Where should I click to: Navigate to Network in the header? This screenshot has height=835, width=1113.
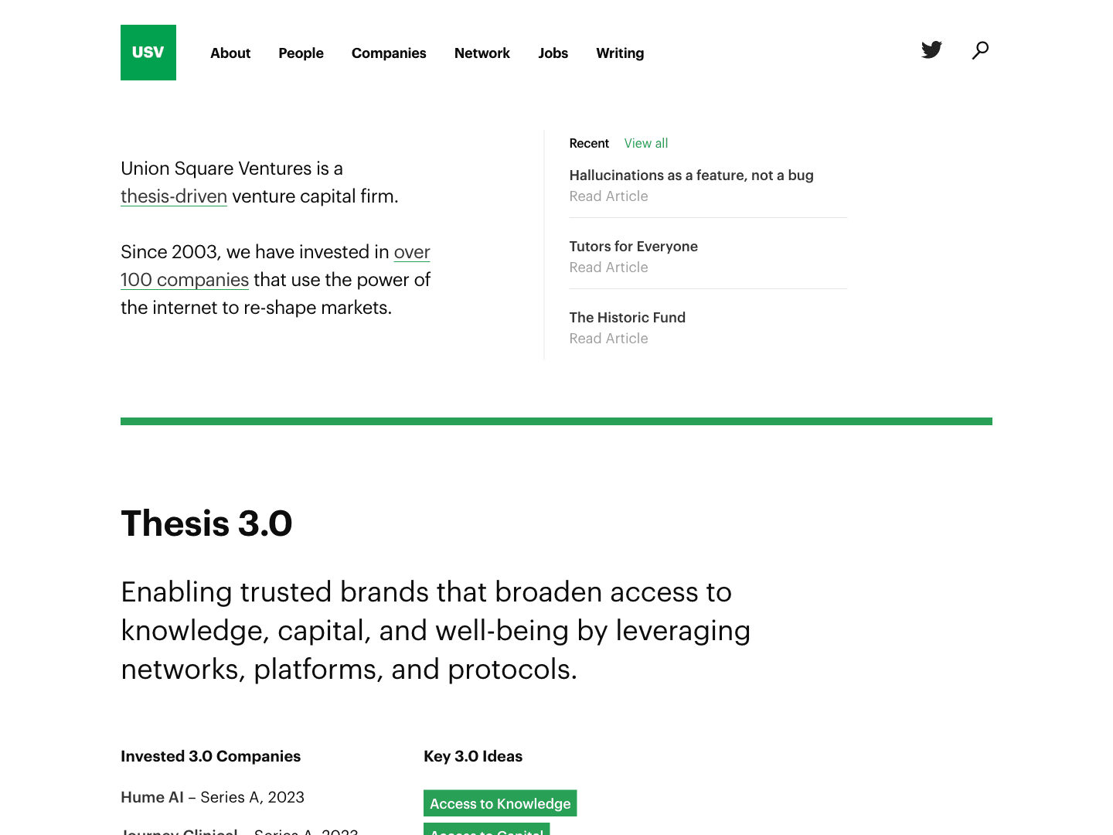click(x=482, y=53)
